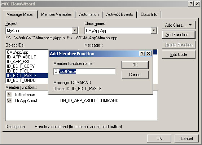The height and width of the screenshot is (145, 202).
Task: Click the MFC ClassWizard help question-mark icon
Action: (x=191, y=4)
